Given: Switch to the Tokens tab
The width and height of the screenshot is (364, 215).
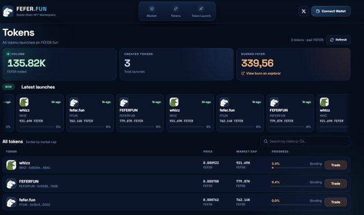Looking at the screenshot, I should (176, 11).
